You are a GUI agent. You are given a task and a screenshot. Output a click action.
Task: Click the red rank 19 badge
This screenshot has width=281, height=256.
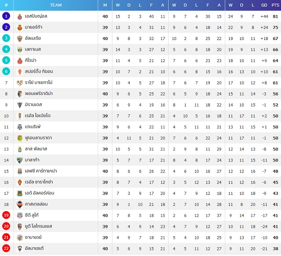pyautogui.click(x=6, y=215)
